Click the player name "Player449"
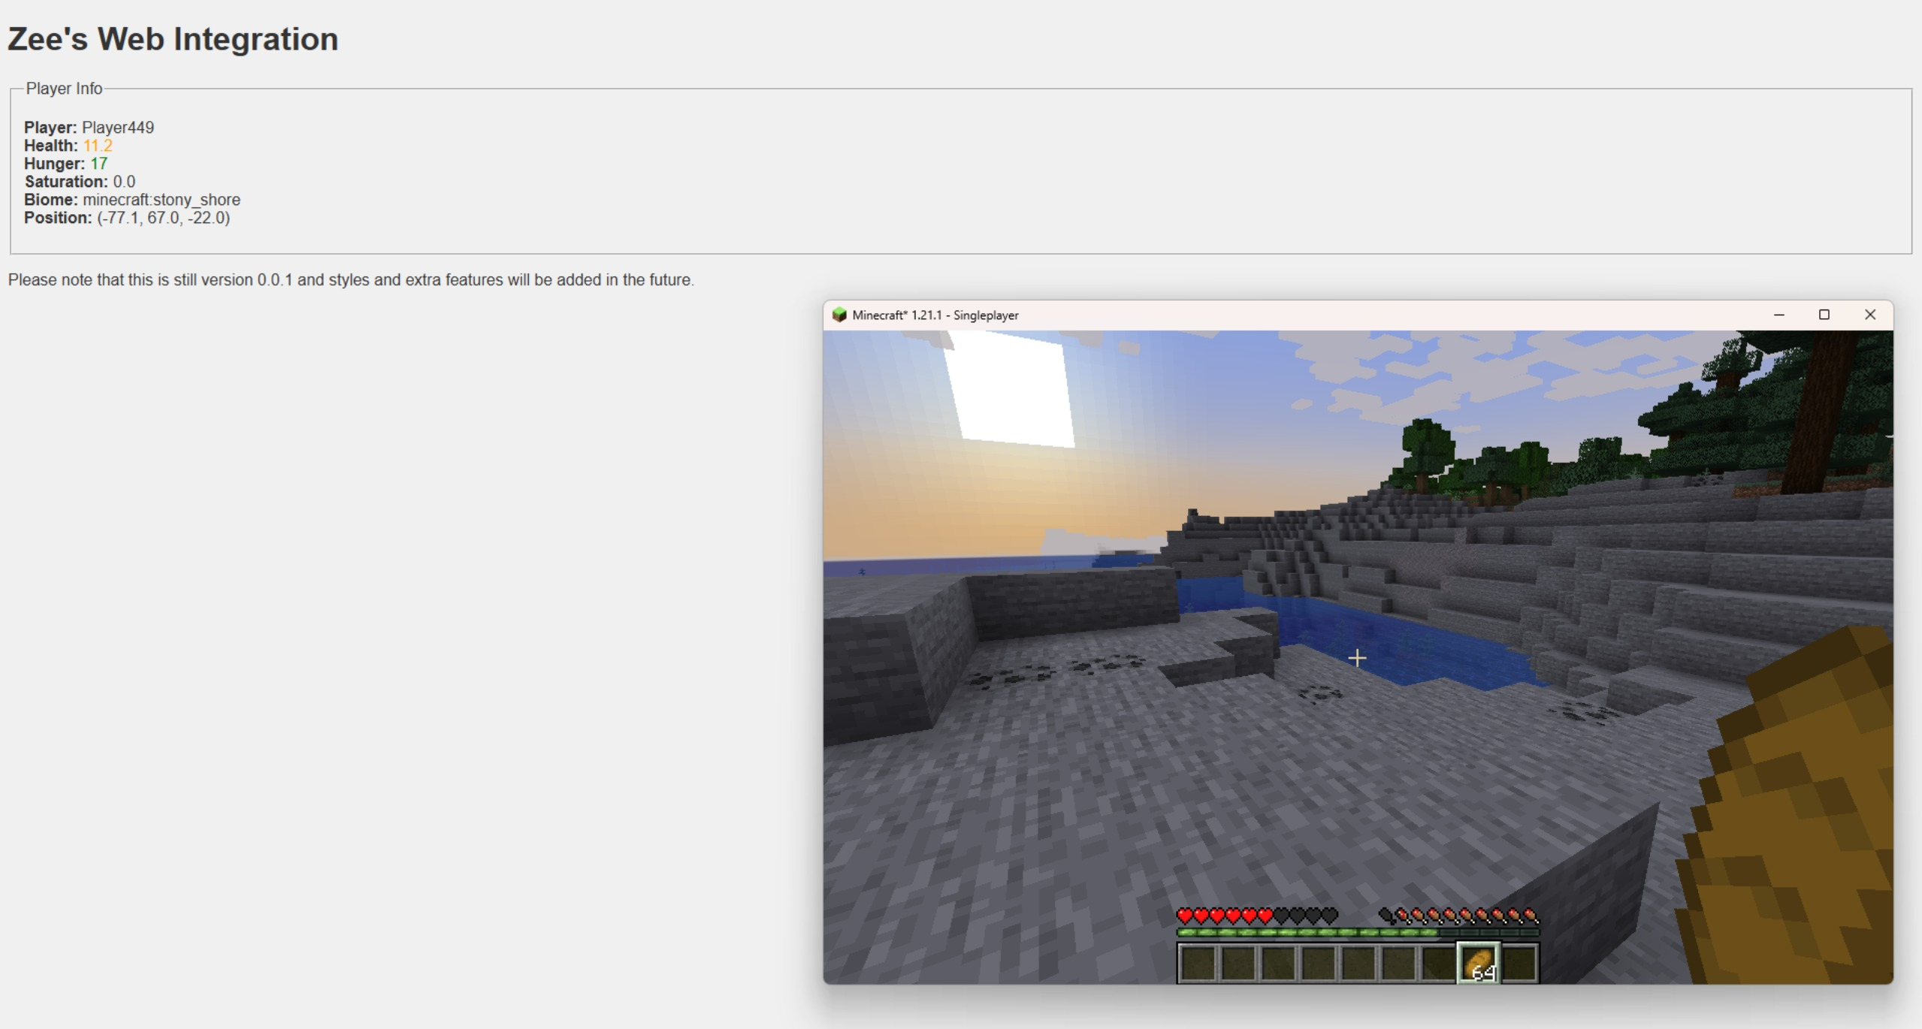The width and height of the screenshot is (1922, 1029). [x=118, y=128]
